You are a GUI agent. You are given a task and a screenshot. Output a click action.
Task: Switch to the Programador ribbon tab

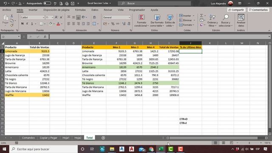click(137, 10)
